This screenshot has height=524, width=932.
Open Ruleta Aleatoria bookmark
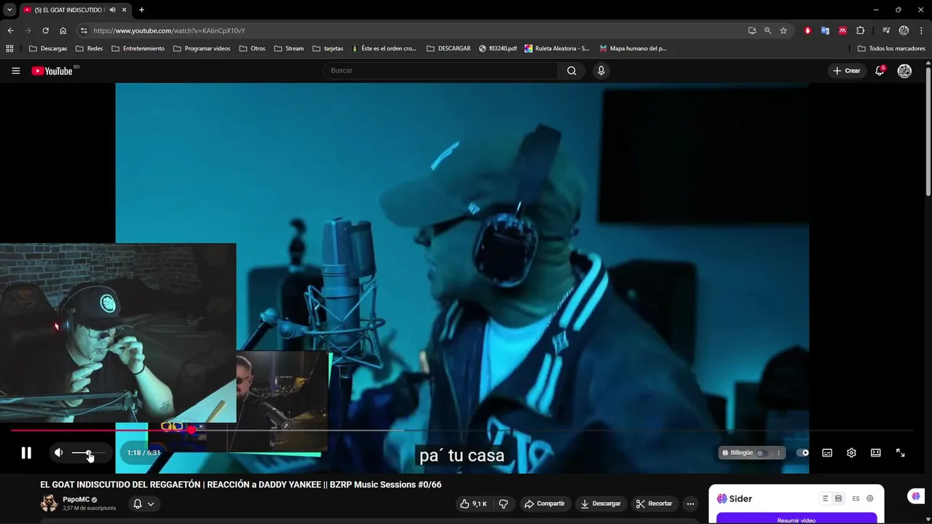pyautogui.click(x=557, y=49)
